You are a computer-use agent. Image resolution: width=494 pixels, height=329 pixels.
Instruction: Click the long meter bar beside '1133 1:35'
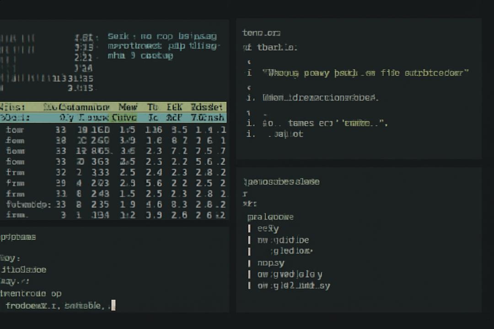click(x=26, y=78)
